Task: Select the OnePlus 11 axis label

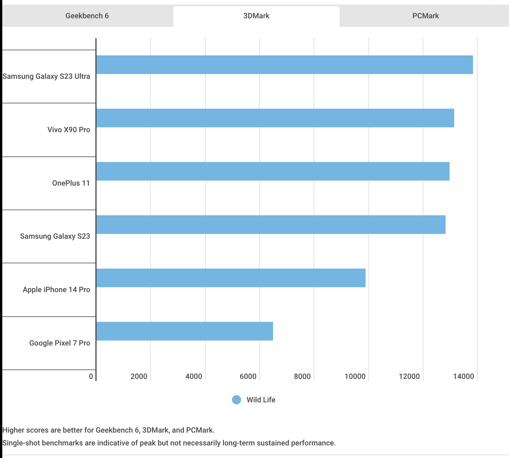Action: (x=71, y=183)
